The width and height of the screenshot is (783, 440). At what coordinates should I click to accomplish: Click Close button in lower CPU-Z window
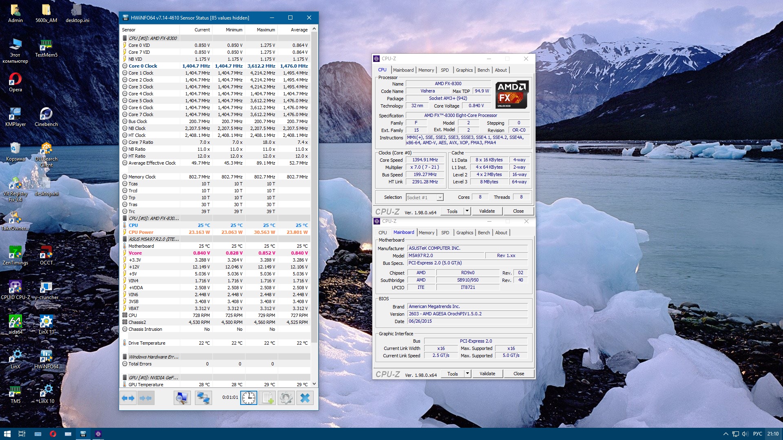coord(518,374)
